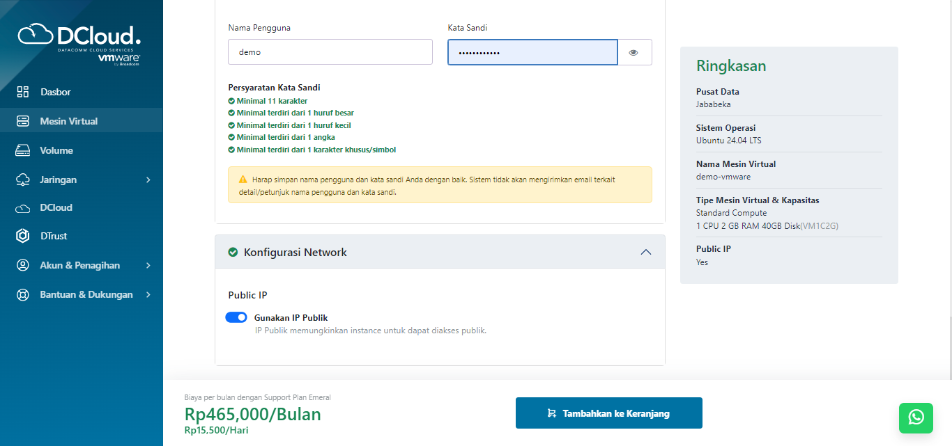Collapse the Konfigurasi Network section
Image resolution: width=952 pixels, height=446 pixels.
[x=645, y=252]
